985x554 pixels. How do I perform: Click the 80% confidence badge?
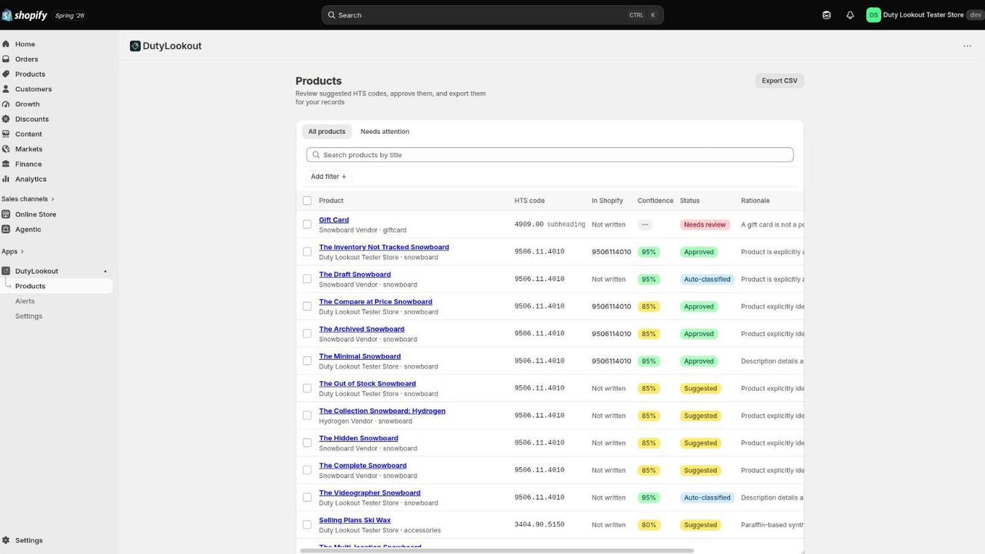tap(649, 525)
